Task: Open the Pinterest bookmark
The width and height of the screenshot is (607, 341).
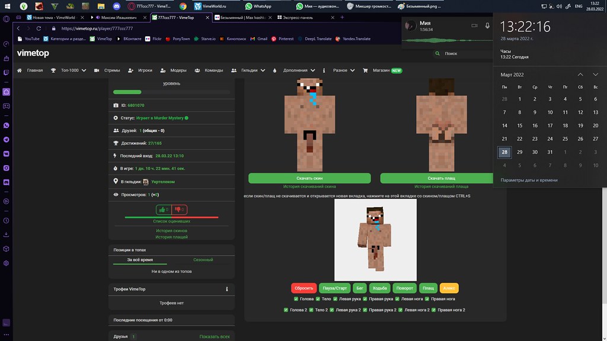Action: click(282, 39)
